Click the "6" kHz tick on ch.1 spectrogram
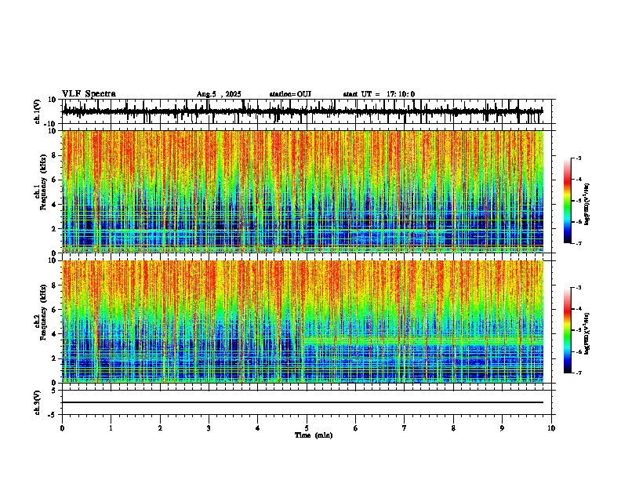This screenshot has width=621, height=480. point(55,180)
